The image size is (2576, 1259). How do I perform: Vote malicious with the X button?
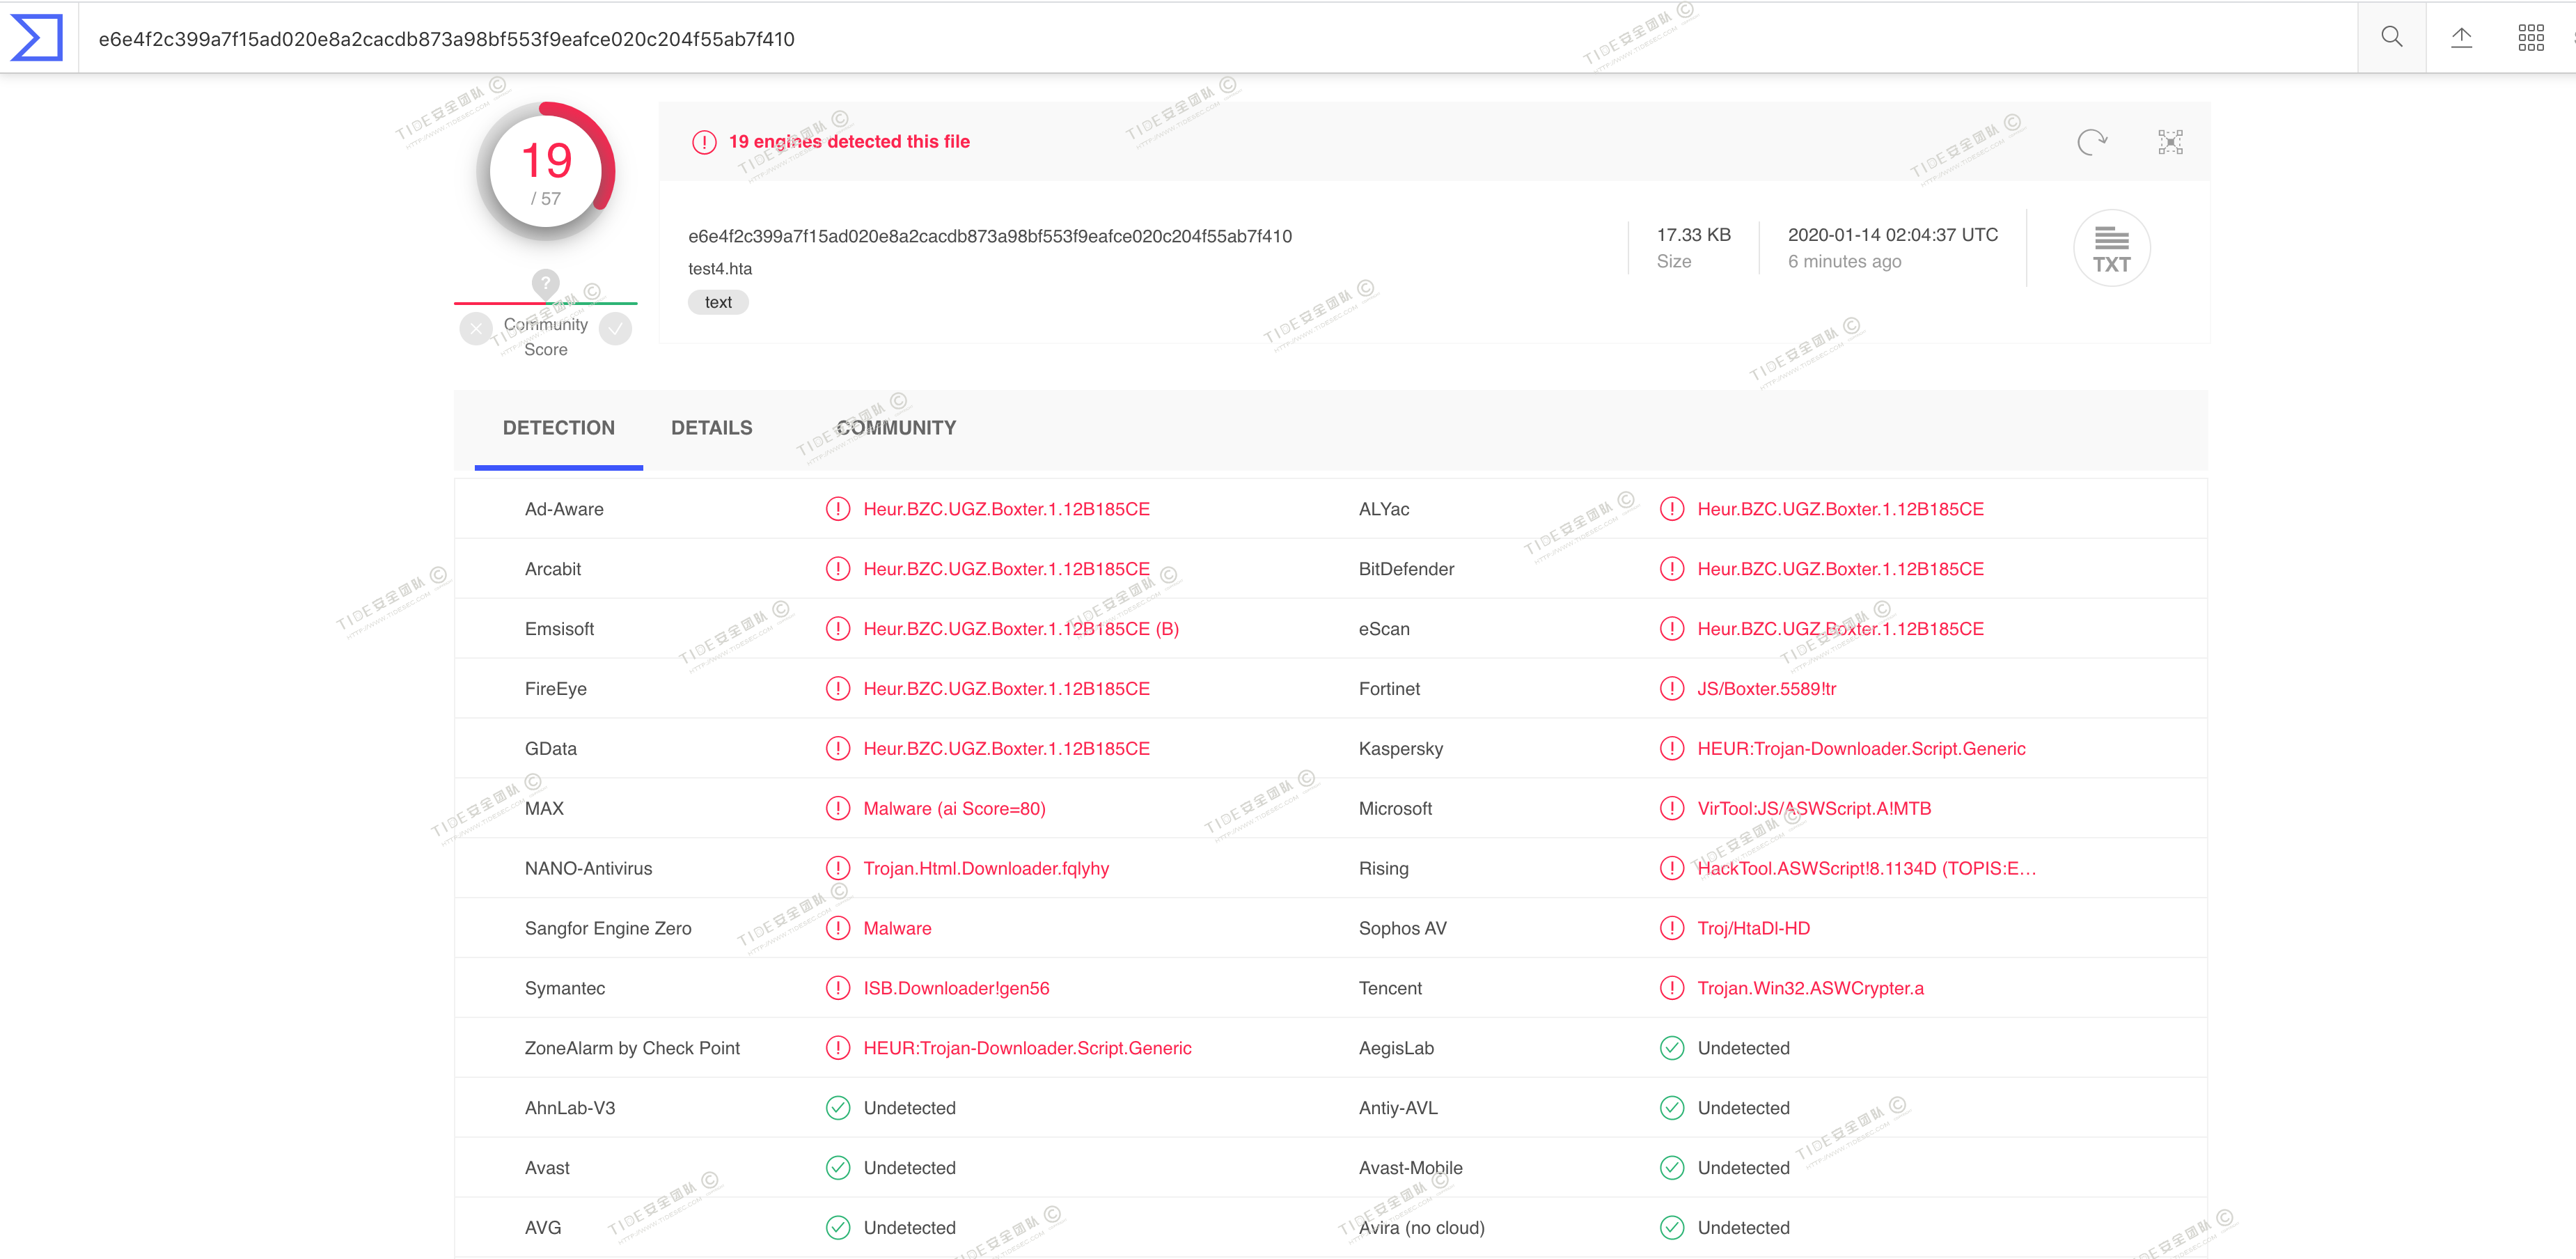click(476, 328)
